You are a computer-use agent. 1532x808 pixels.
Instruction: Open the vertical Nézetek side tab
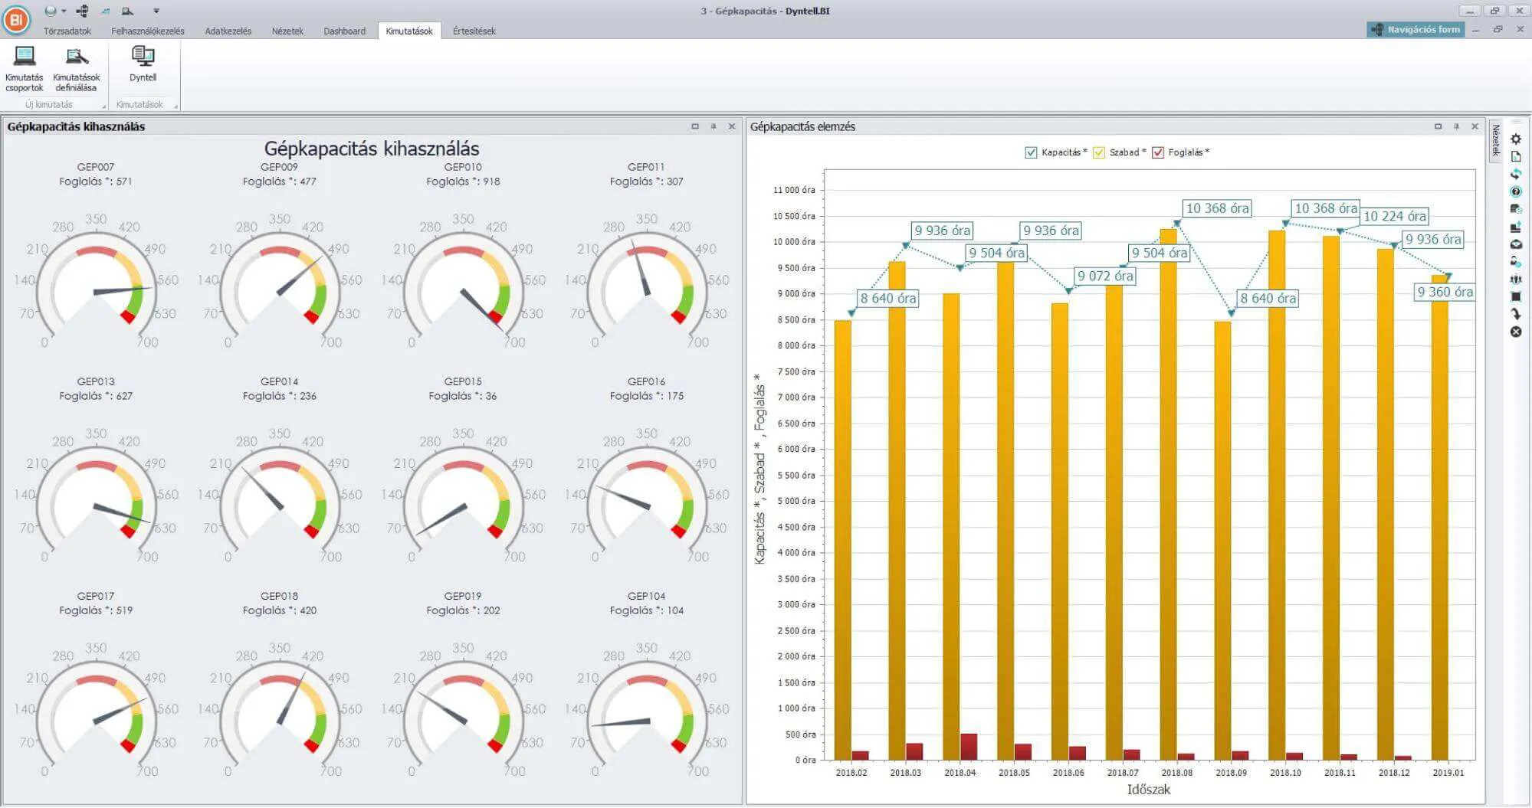click(1495, 140)
